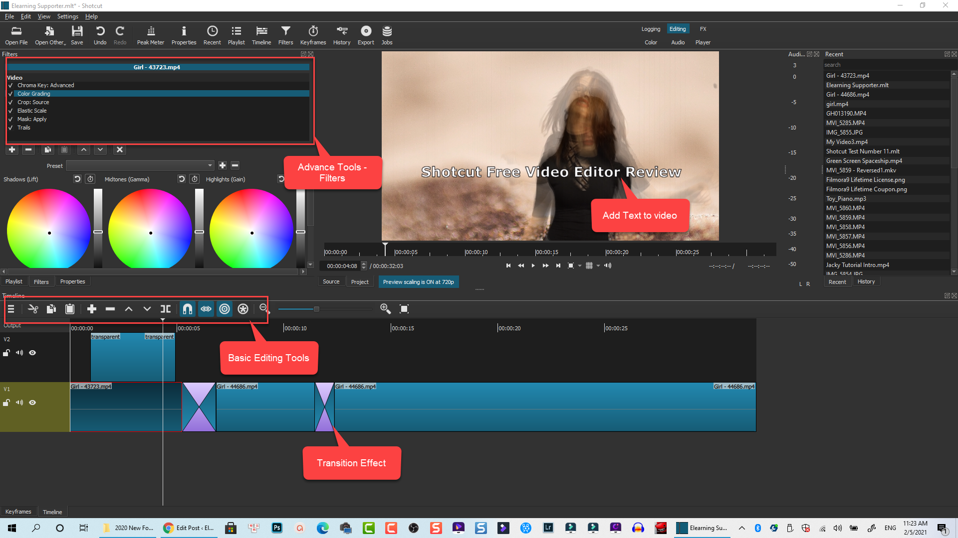Expand the zoom options arrow in player

(x=580, y=266)
